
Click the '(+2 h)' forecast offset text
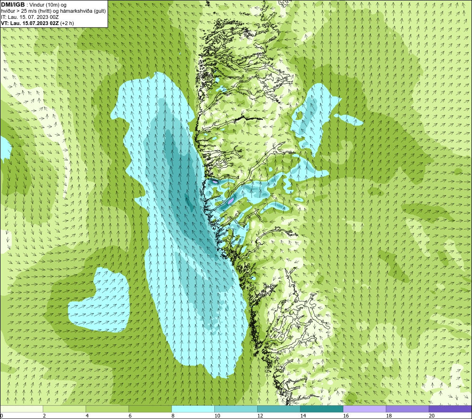pyautogui.click(x=67, y=23)
